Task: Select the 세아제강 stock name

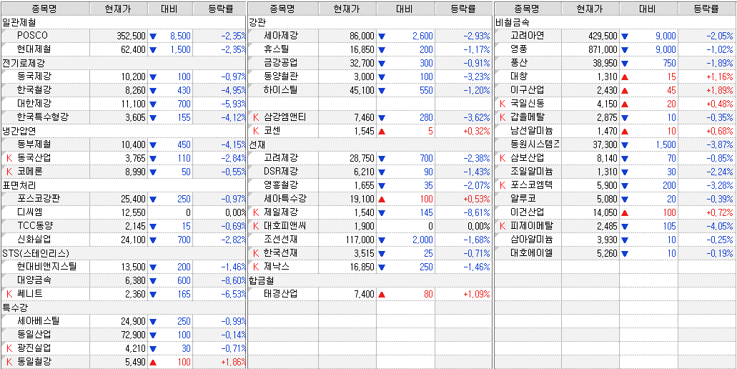Action: pos(281,36)
